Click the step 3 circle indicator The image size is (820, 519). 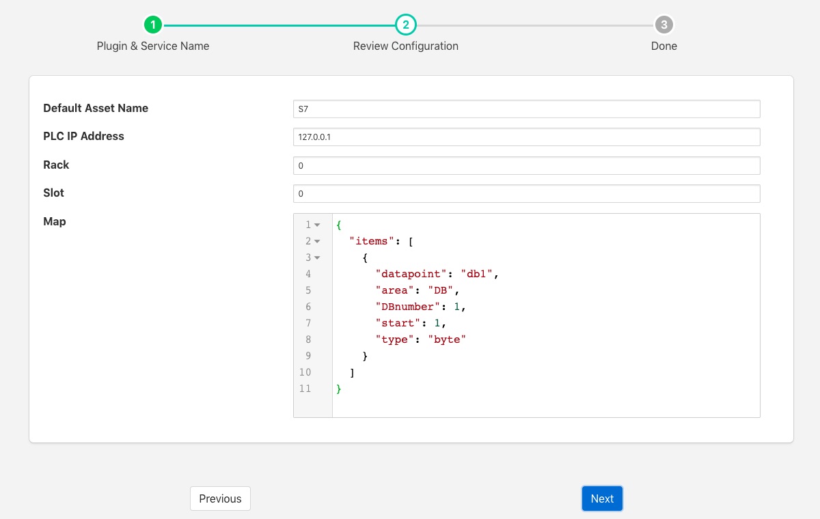pyautogui.click(x=664, y=25)
